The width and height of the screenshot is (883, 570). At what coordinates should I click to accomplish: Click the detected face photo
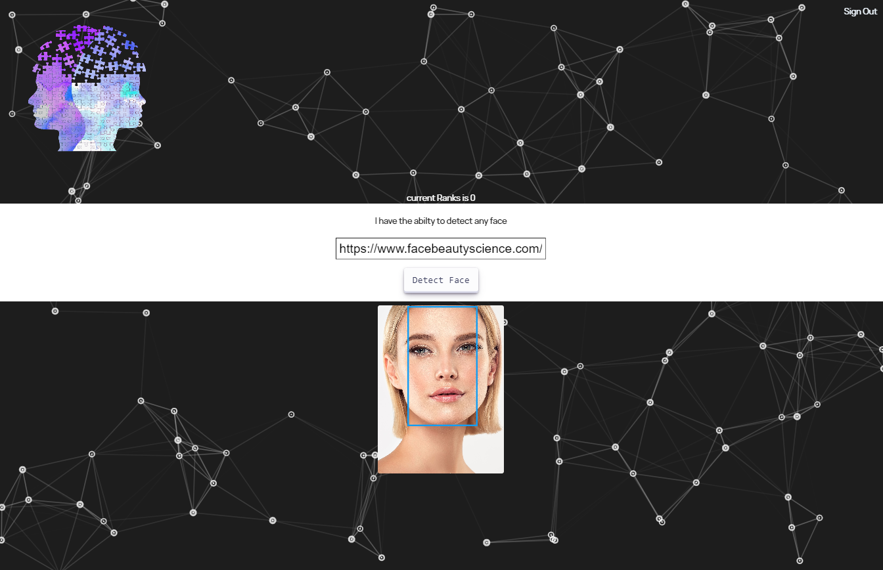(440, 388)
